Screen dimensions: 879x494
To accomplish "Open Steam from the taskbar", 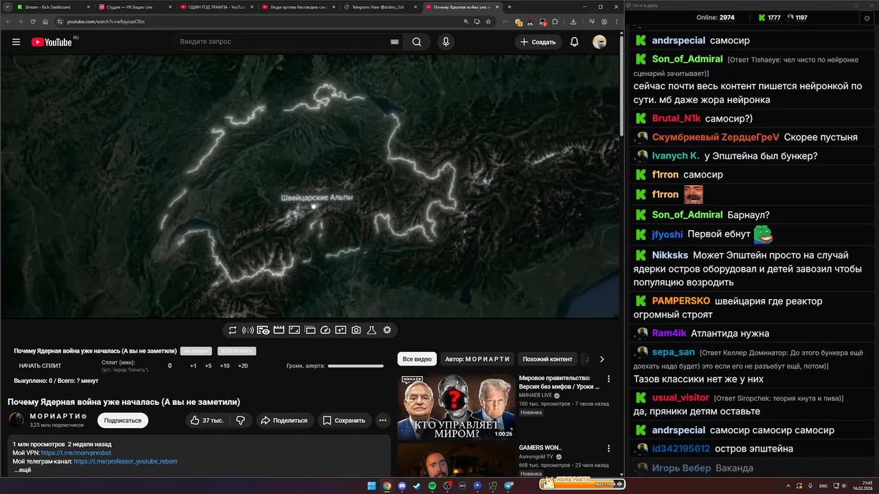I will pos(417,486).
